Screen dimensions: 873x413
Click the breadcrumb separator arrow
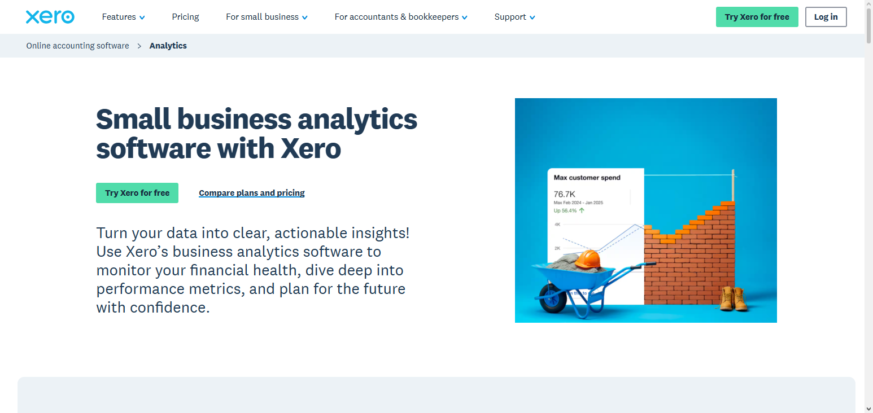[x=138, y=46]
